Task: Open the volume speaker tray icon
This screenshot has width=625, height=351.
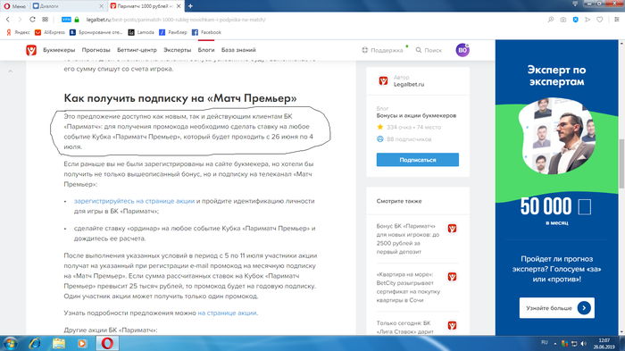Action: pyautogui.click(x=584, y=344)
